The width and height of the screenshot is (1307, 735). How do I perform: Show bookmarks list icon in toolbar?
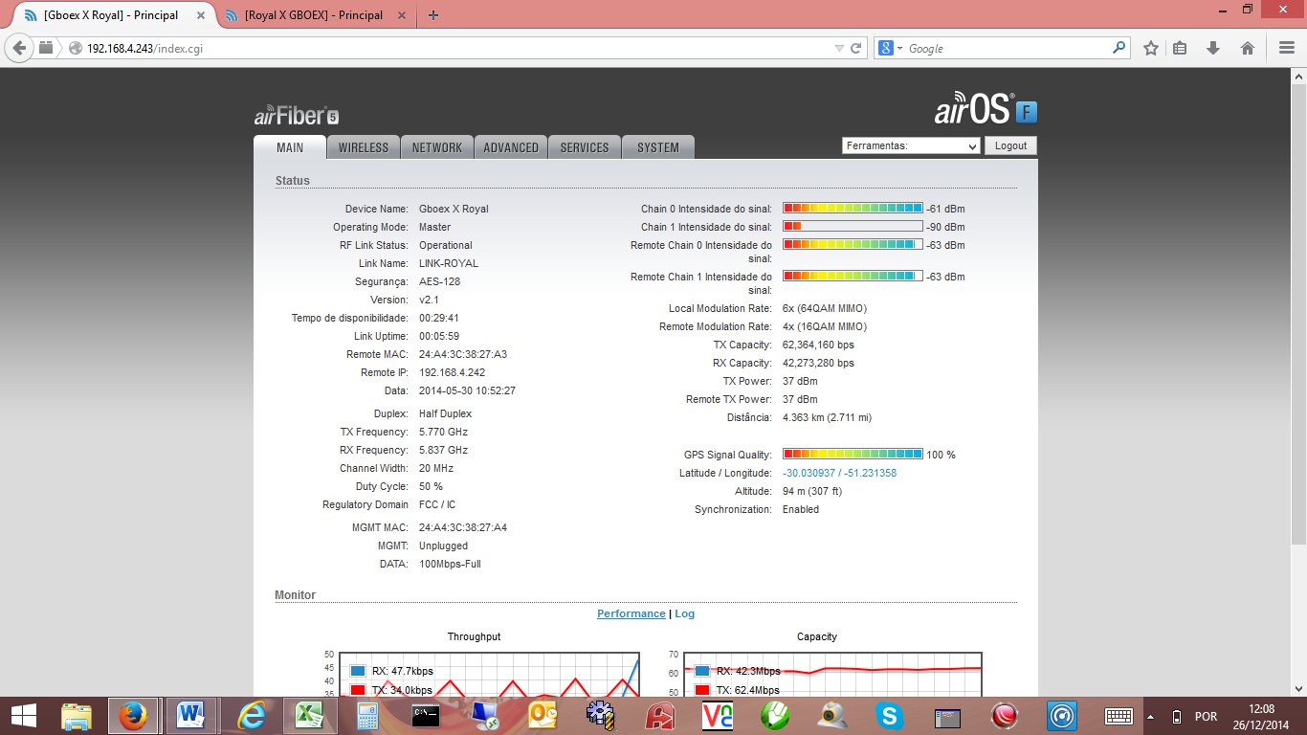[1181, 48]
